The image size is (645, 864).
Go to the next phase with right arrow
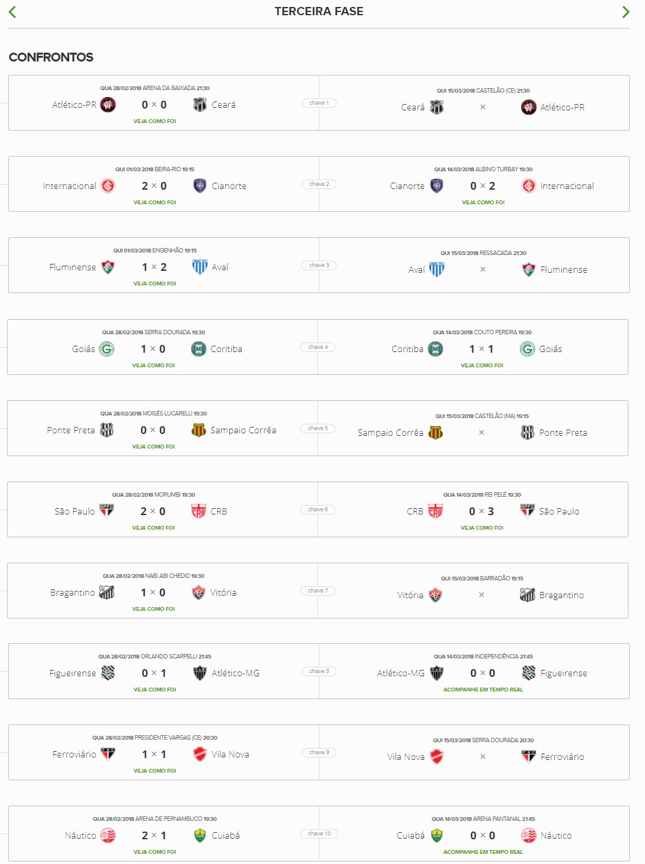click(x=626, y=11)
